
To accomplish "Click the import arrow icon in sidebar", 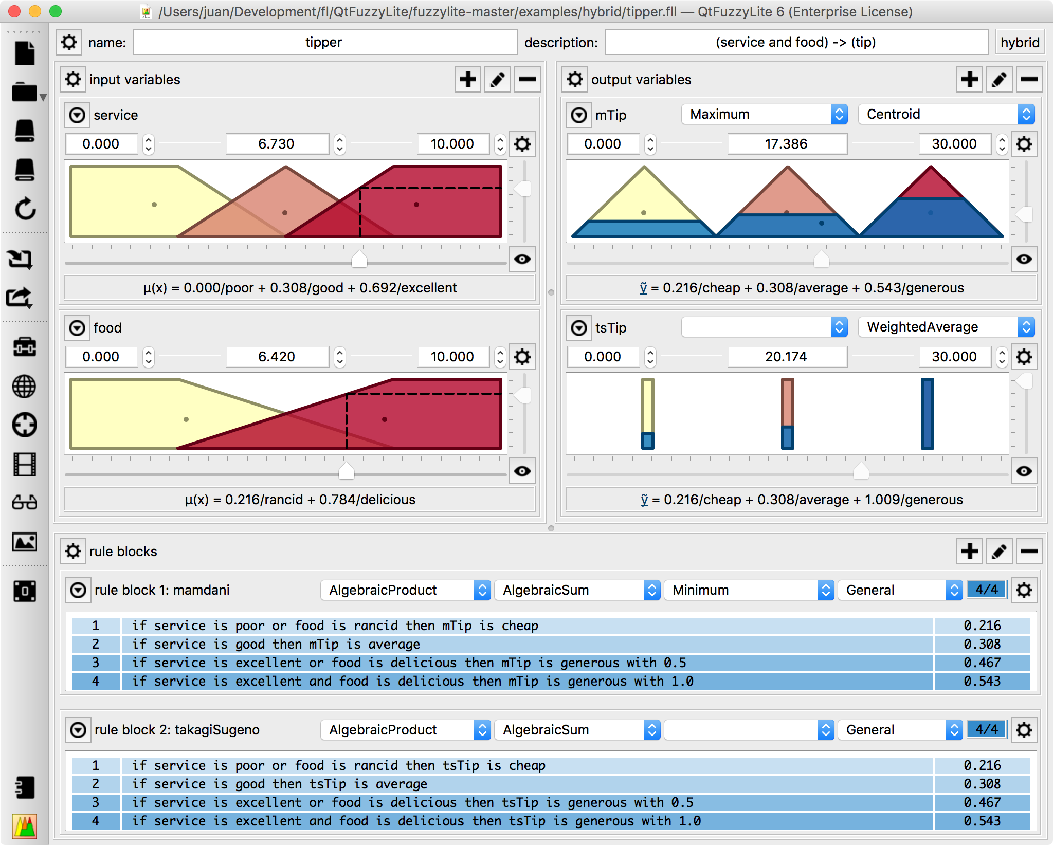I will click(21, 259).
